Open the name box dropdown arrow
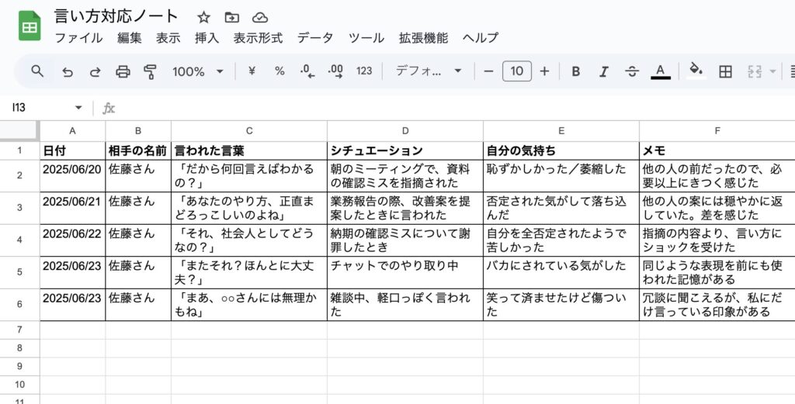 tap(78, 108)
